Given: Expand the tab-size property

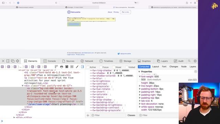Looking at the screenshot, I should pos(140,101).
